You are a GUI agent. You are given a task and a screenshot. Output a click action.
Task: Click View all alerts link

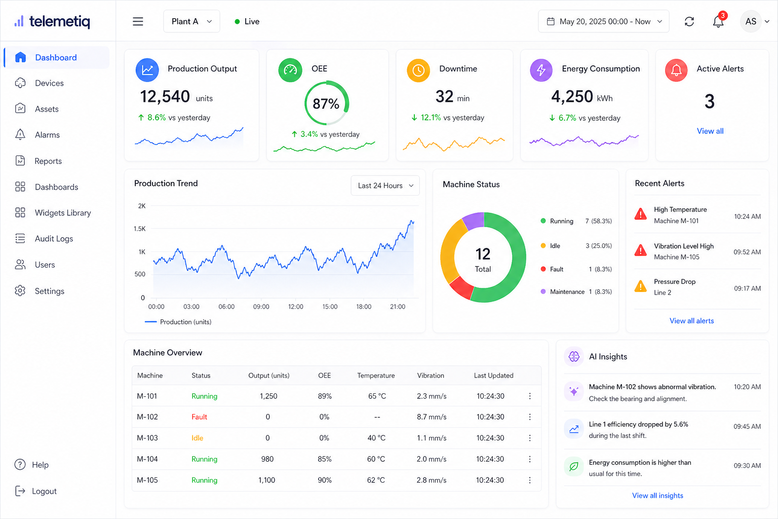pos(691,321)
